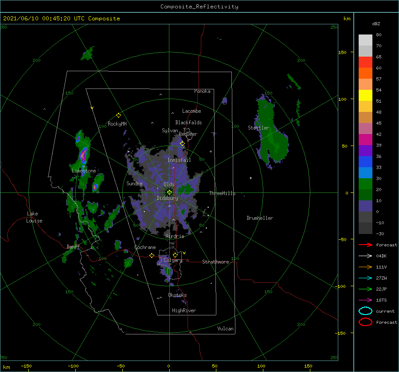
Task: Click the cyan current ellipse icon
Action: (365, 311)
